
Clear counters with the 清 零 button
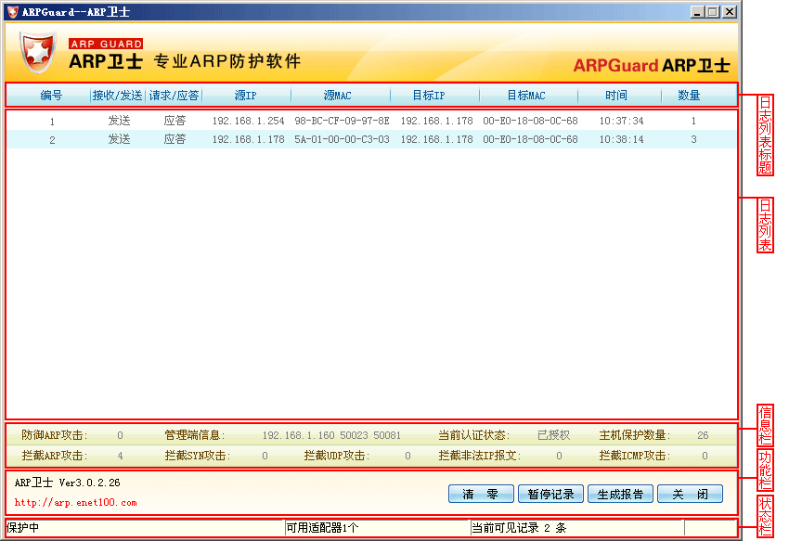(x=481, y=495)
